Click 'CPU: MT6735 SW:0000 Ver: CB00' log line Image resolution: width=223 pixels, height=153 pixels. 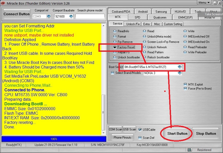pyautogui.click(x=36, y=95)
